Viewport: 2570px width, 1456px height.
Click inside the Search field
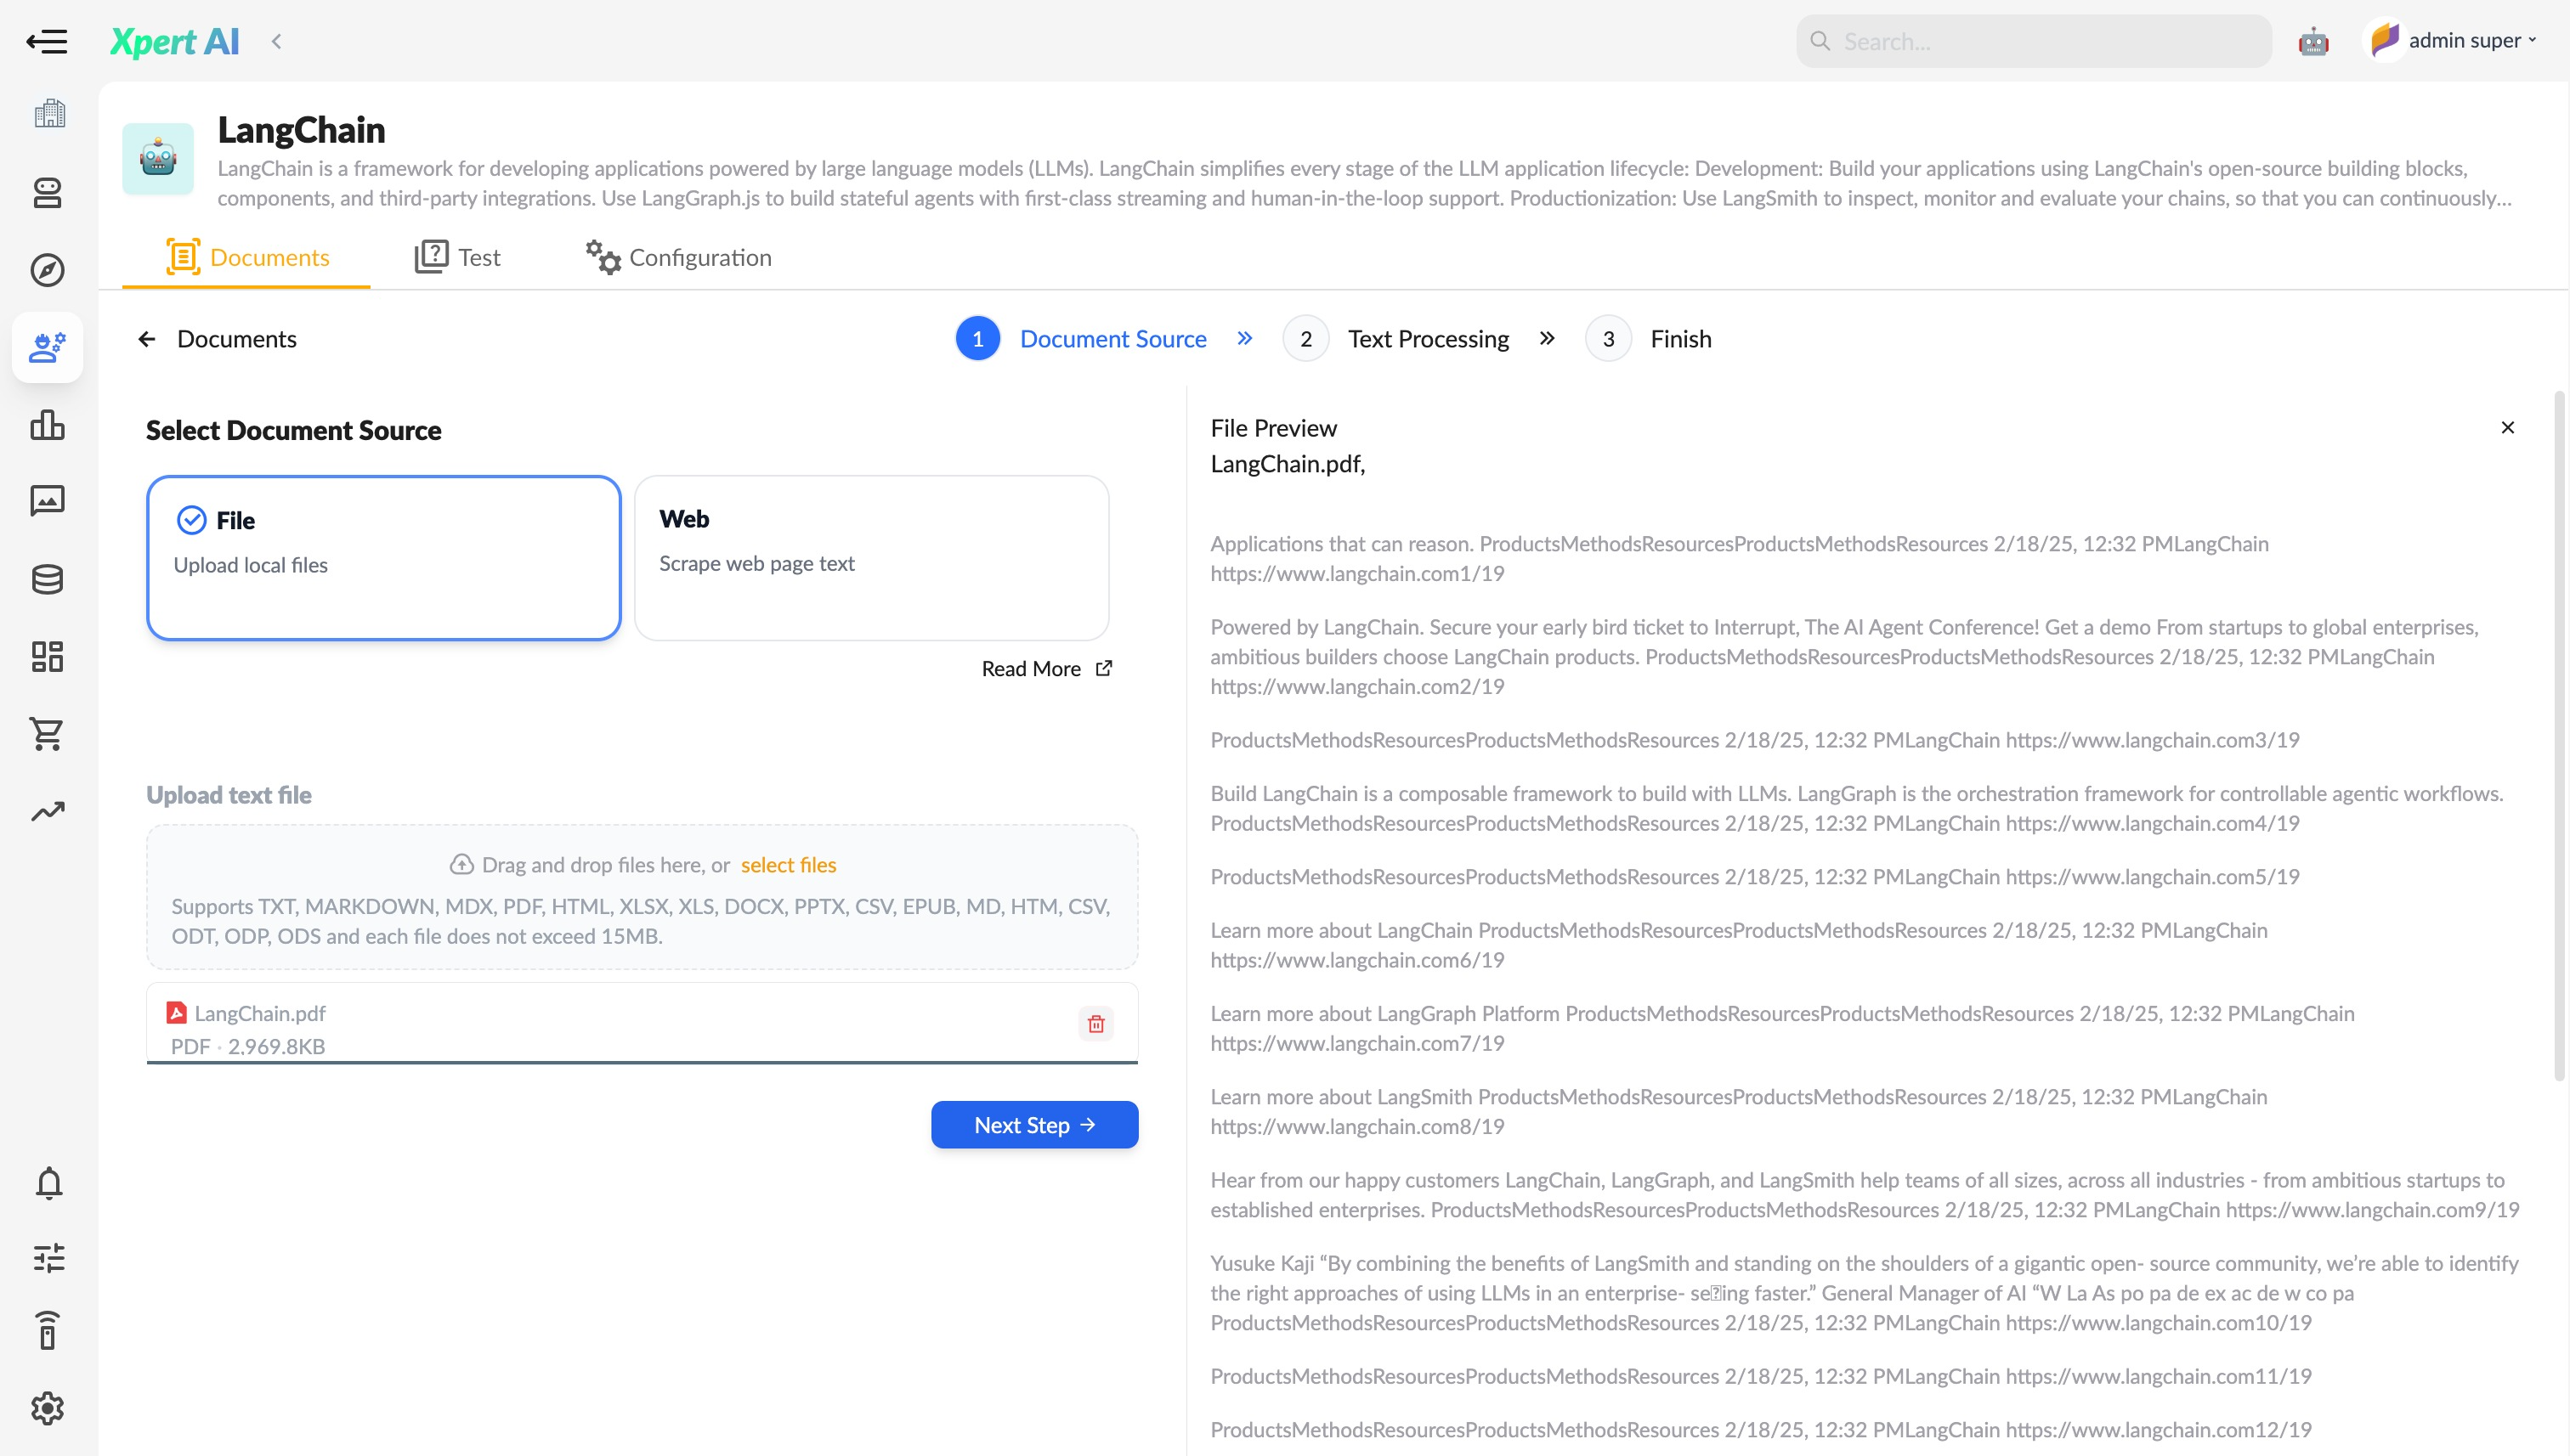pyautogui.click(x=2031, y=41)
